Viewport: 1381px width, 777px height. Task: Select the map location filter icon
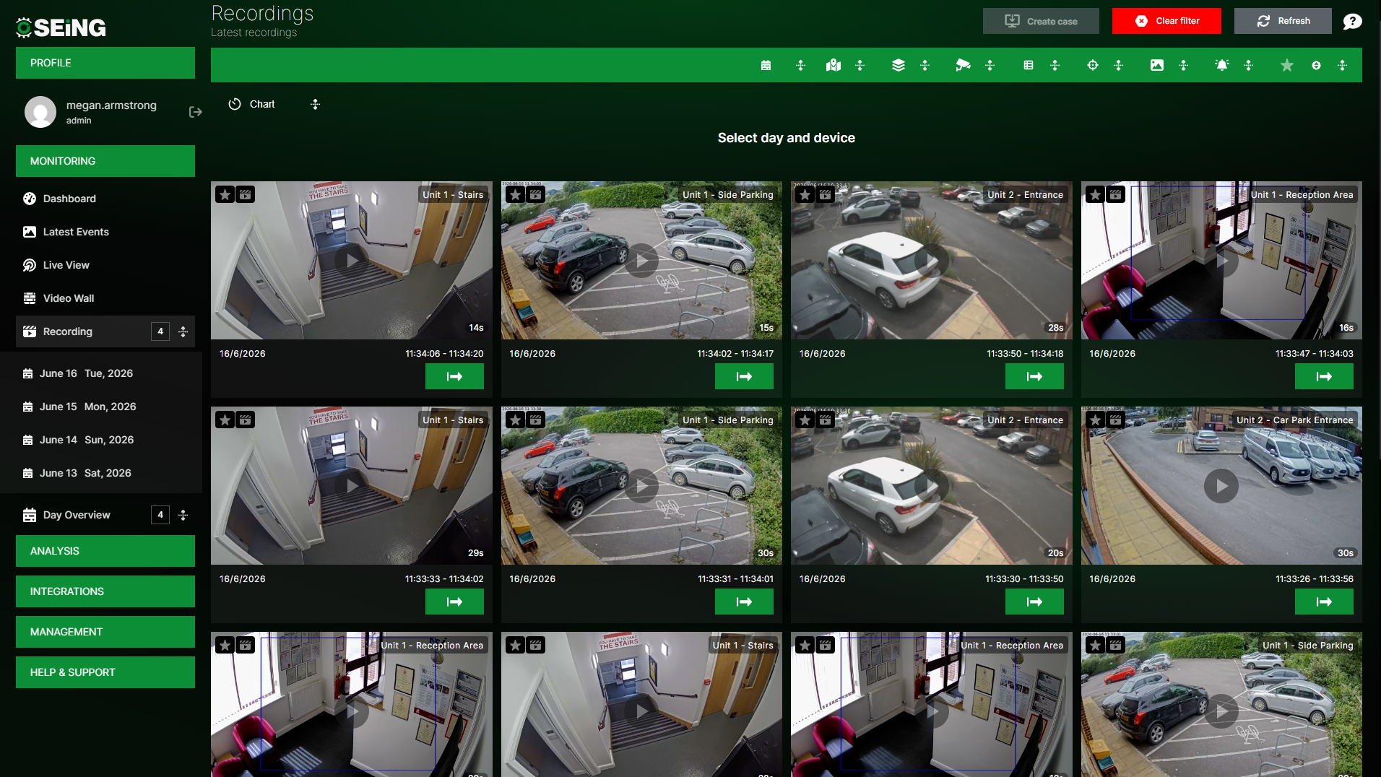[x=834, y=65]
